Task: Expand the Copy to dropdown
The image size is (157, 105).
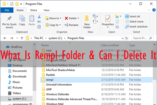Action: [53, 25]
